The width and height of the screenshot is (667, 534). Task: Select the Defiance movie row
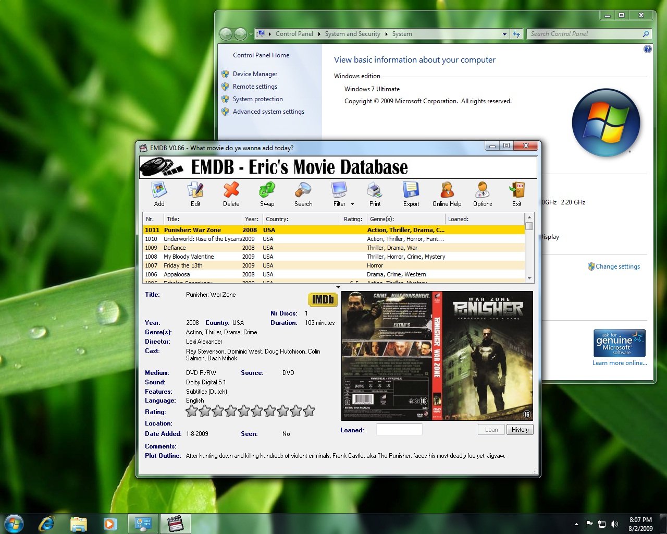tap(175, 248)
